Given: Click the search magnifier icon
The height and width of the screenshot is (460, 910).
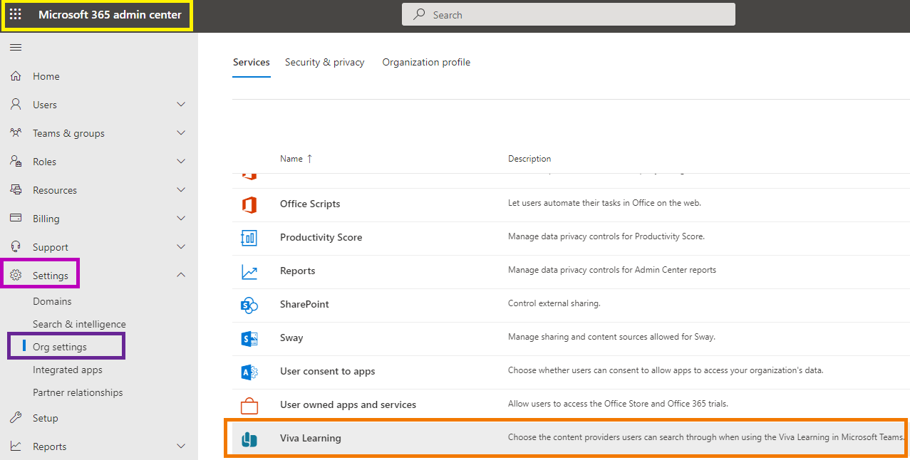Looking at the screenshot, I should click(420, 14).
